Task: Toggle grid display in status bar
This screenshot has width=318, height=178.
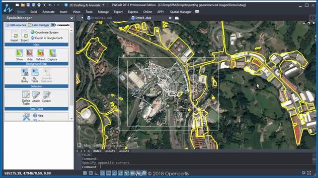Action: [x=91, y=173]
